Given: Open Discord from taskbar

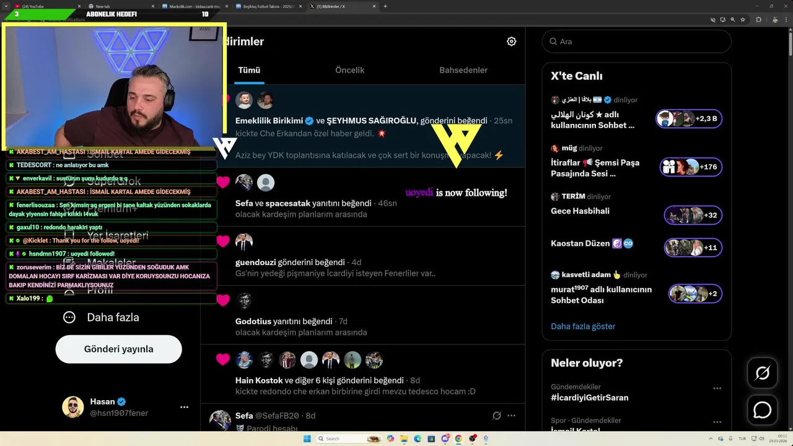Looking at the screenshot, I should pos(445,439).
